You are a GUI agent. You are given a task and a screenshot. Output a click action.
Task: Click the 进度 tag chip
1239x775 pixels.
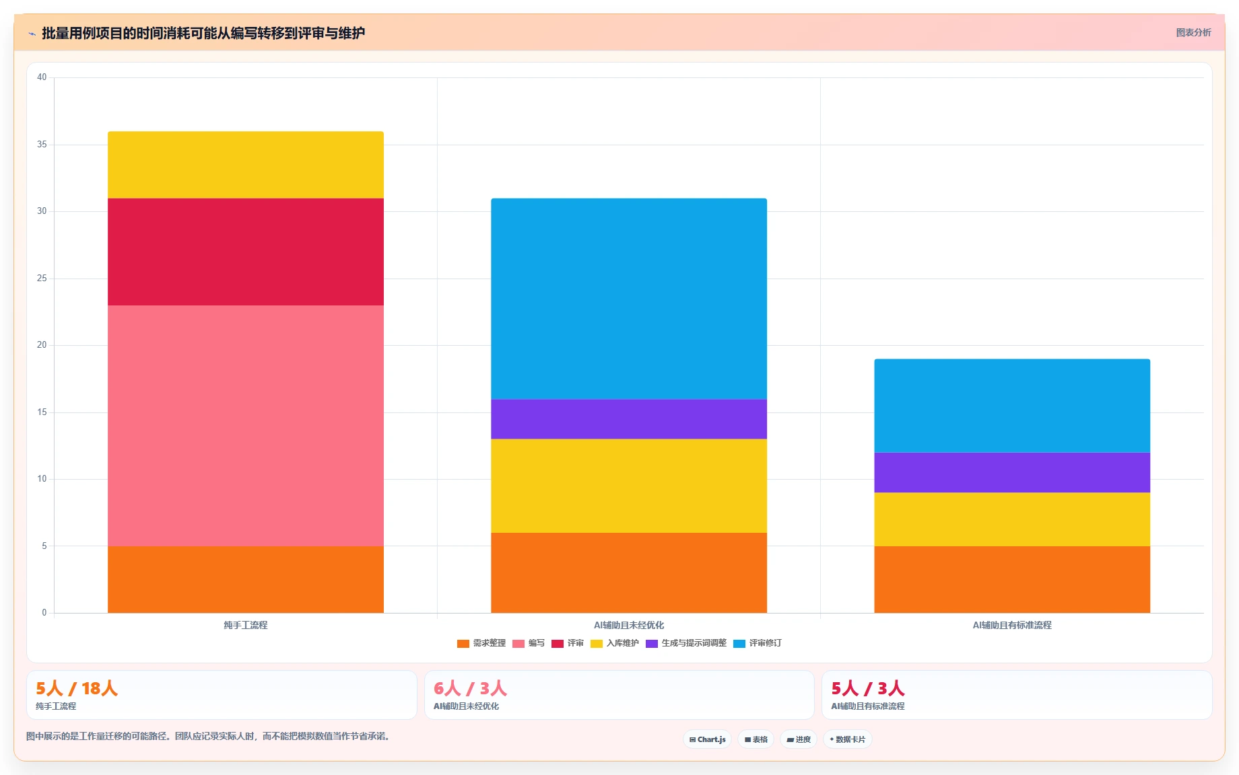[x=799, y=739]
